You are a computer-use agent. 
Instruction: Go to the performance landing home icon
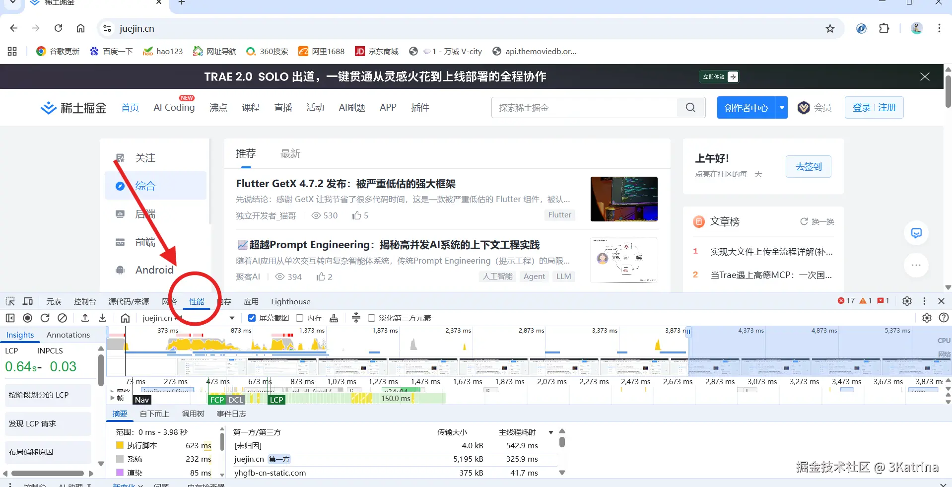click(125, 318)
